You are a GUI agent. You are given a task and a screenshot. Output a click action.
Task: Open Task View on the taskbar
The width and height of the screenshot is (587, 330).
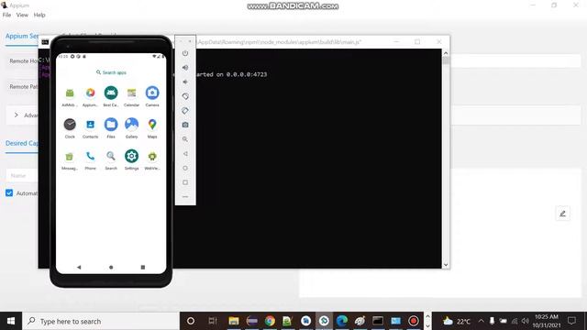pyautogui.click(x=213, y=321)
